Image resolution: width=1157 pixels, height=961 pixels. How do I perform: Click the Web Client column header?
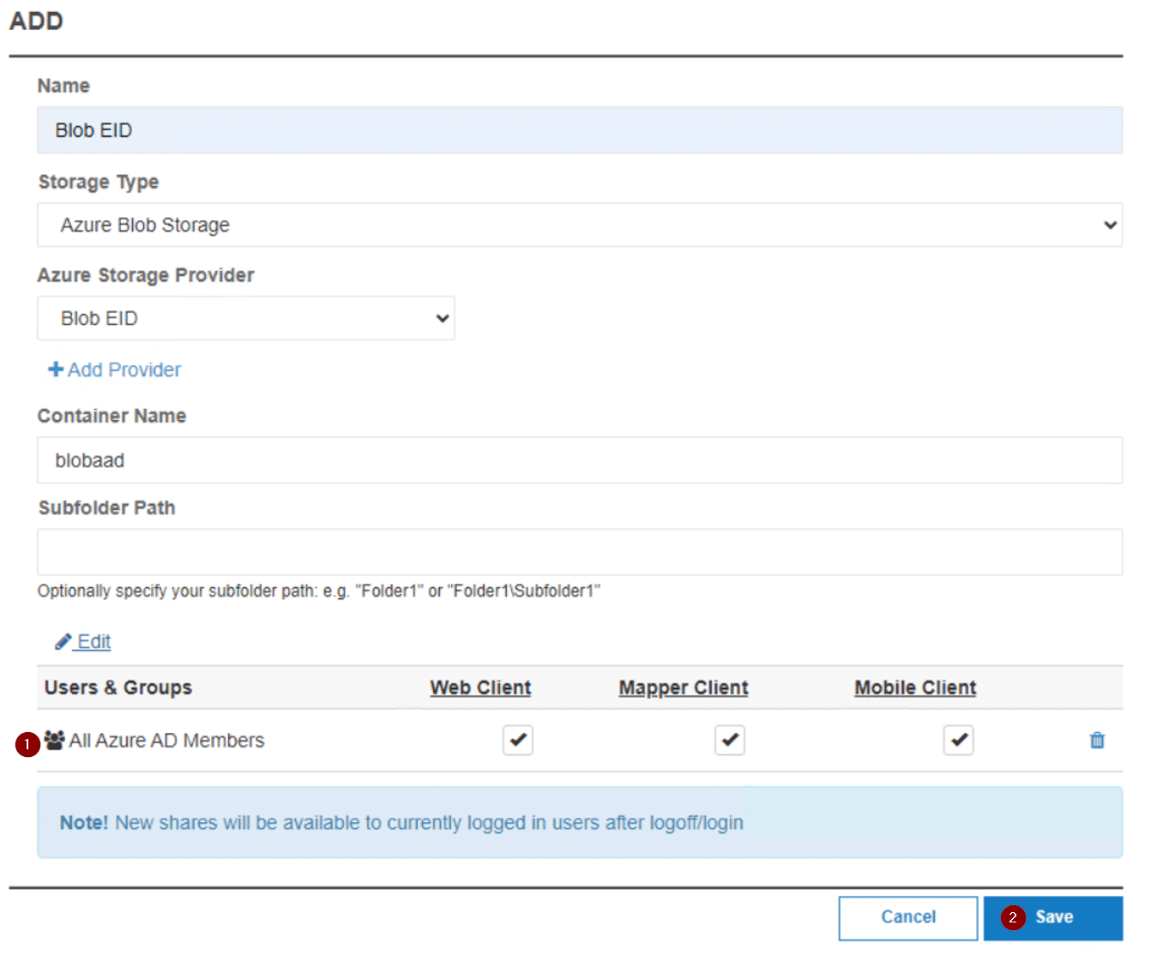[479, 687]
